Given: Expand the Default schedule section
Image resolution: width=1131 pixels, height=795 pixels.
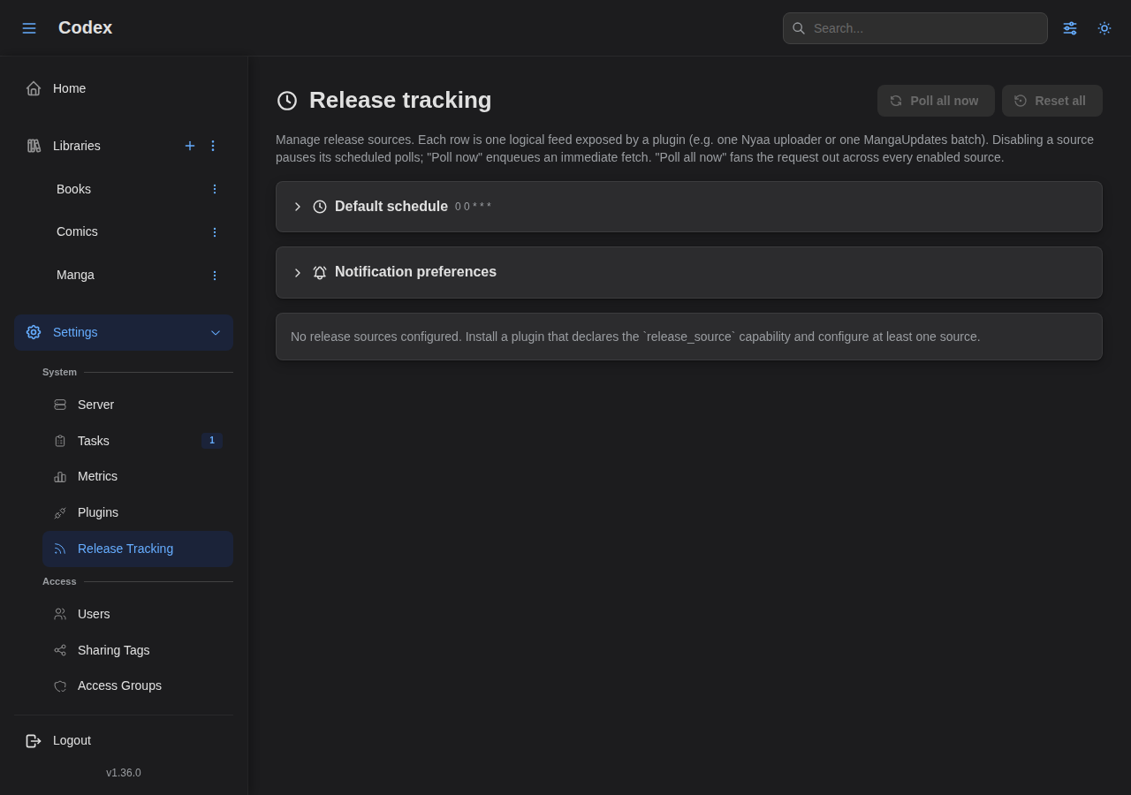Looking at the screenshot, I should pyautogui.click(x=298, y=207).
